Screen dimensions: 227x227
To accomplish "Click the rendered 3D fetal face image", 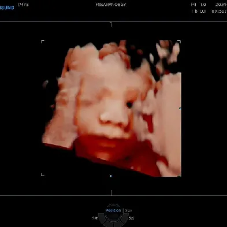I will tap(111, 109).
